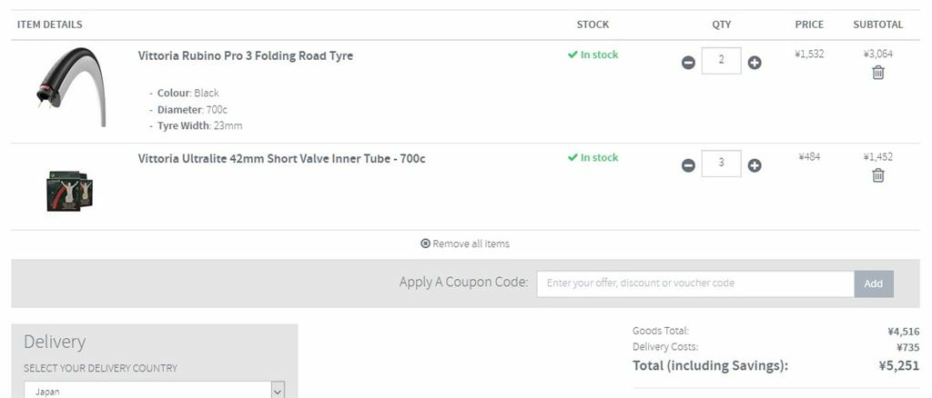Open Vittoria Rubino Pro 3 Folding Road Tyre link

click(x=246, y=55)
